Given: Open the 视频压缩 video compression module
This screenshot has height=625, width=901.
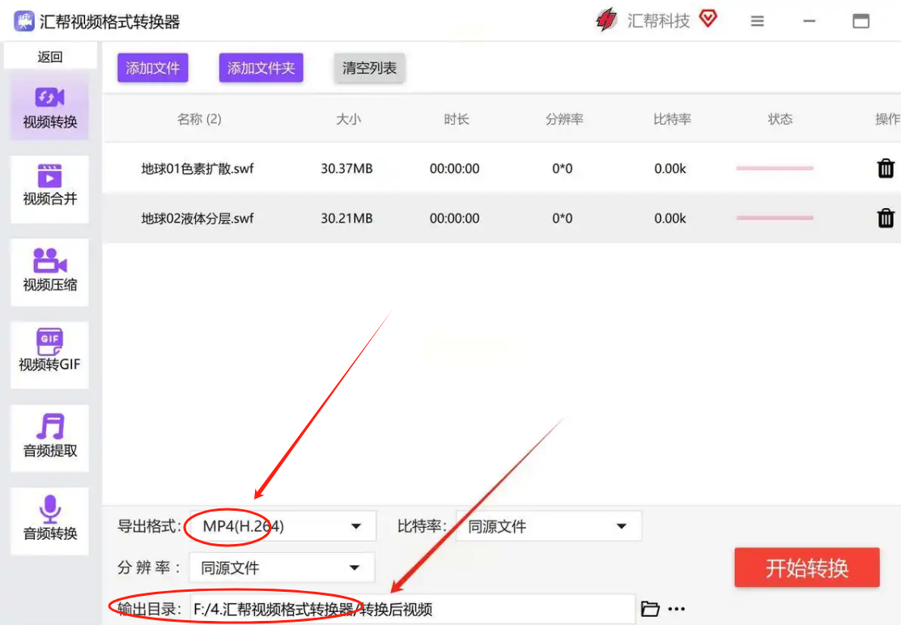Looking at the screenshot, I should pos(50,271).
